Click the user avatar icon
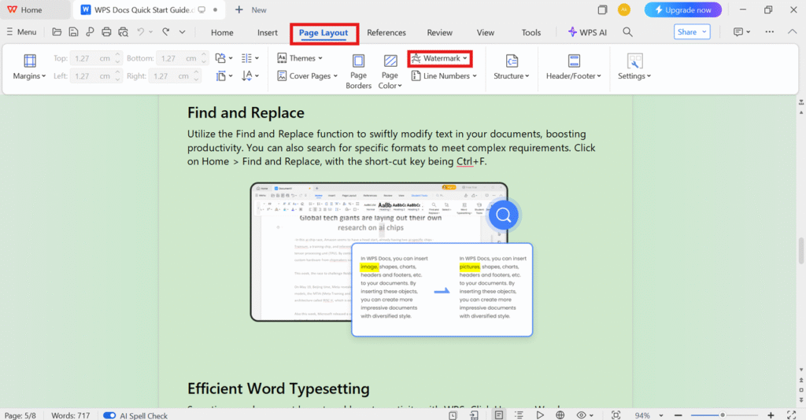The width and height of the screenshot is (806, 420). (x=624, y=9)
